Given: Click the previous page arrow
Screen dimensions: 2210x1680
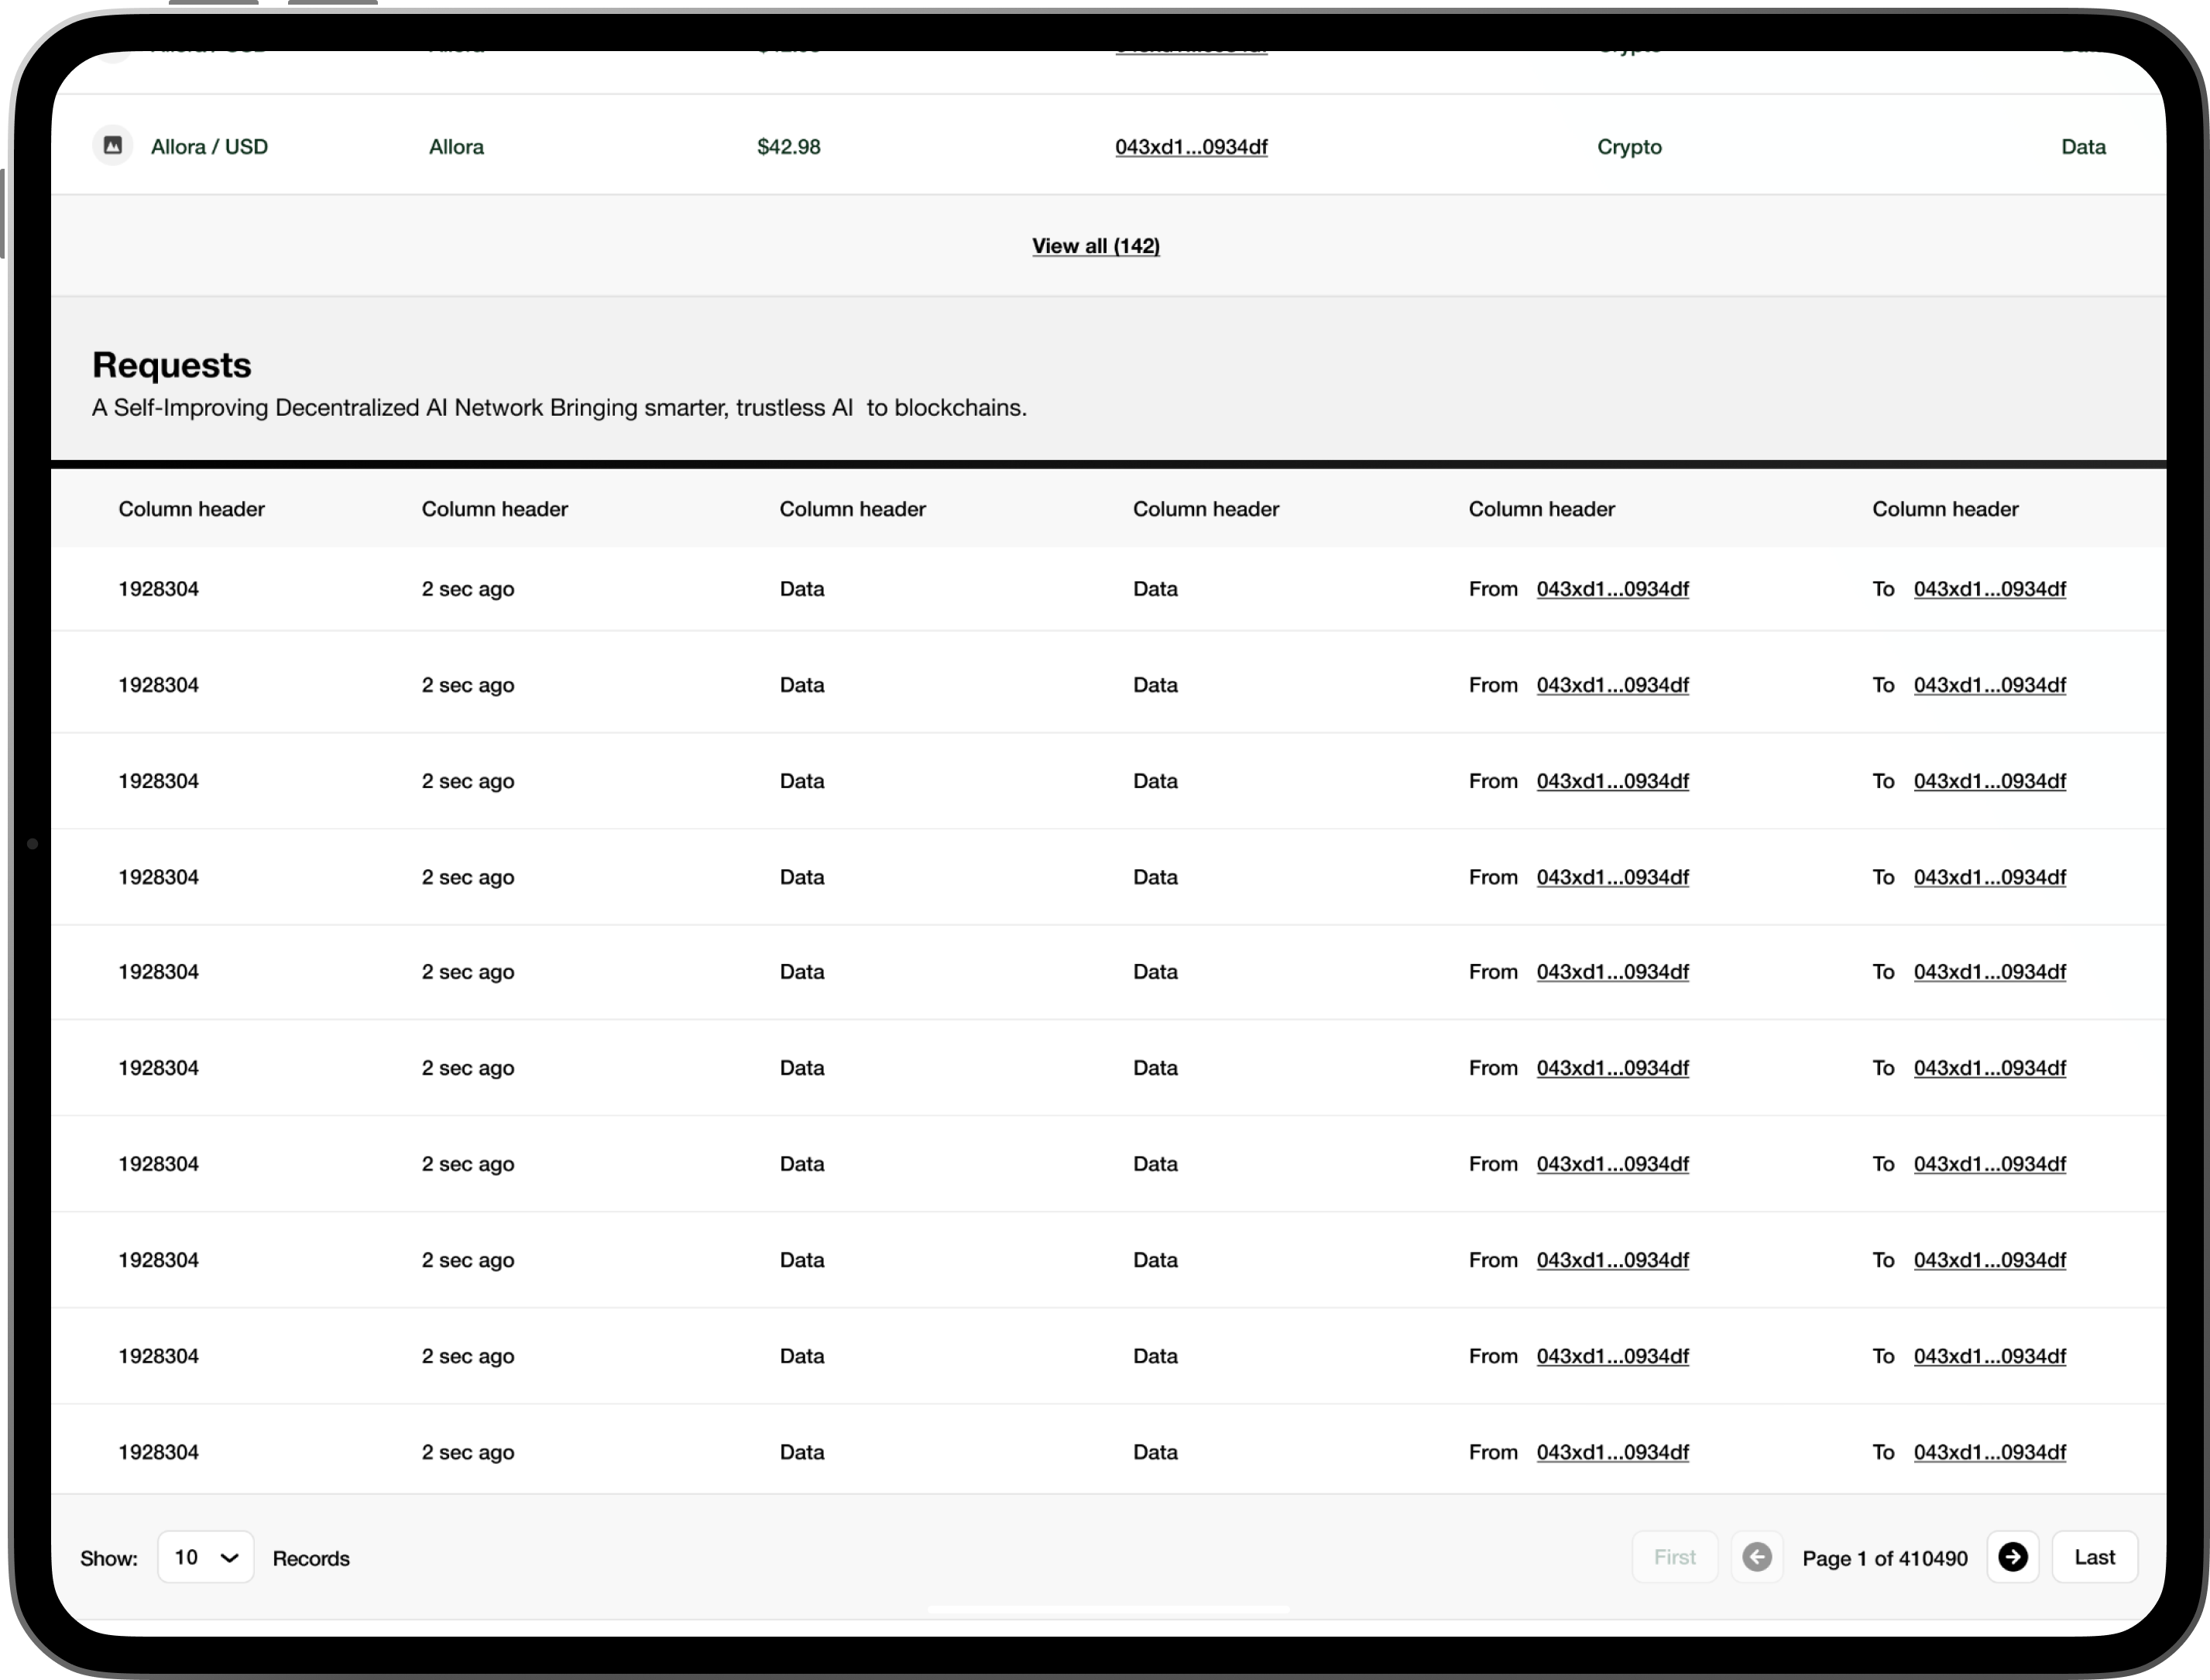Looking at the screenshot, I should tap(1756, 1557).
